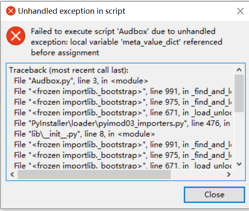Viewport: 249px width, 211px height.
Task: Click the traceback scroll-down arrow
Action: tap(239, 164)
